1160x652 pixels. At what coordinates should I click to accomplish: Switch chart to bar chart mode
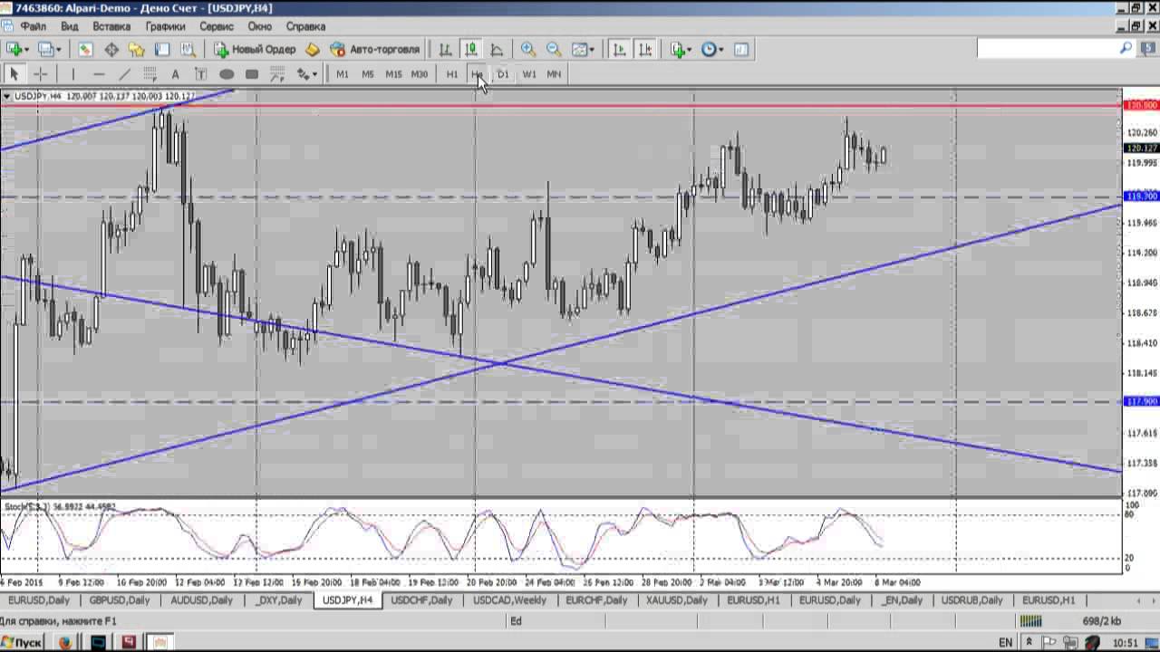[446, 50]
